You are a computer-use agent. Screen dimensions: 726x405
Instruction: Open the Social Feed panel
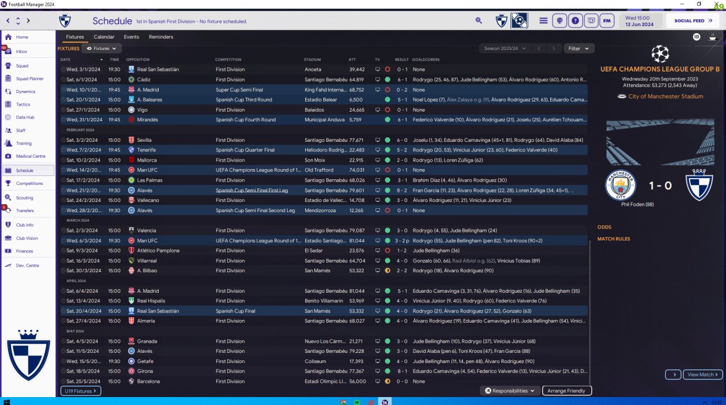(693, 21)
